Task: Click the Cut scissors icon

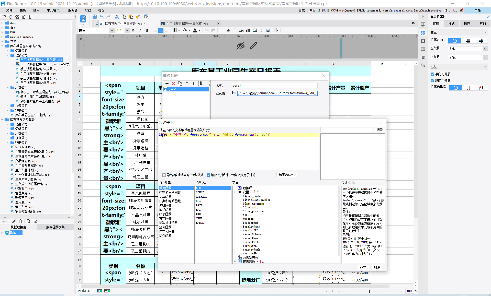Action: [x=117, y=17]
